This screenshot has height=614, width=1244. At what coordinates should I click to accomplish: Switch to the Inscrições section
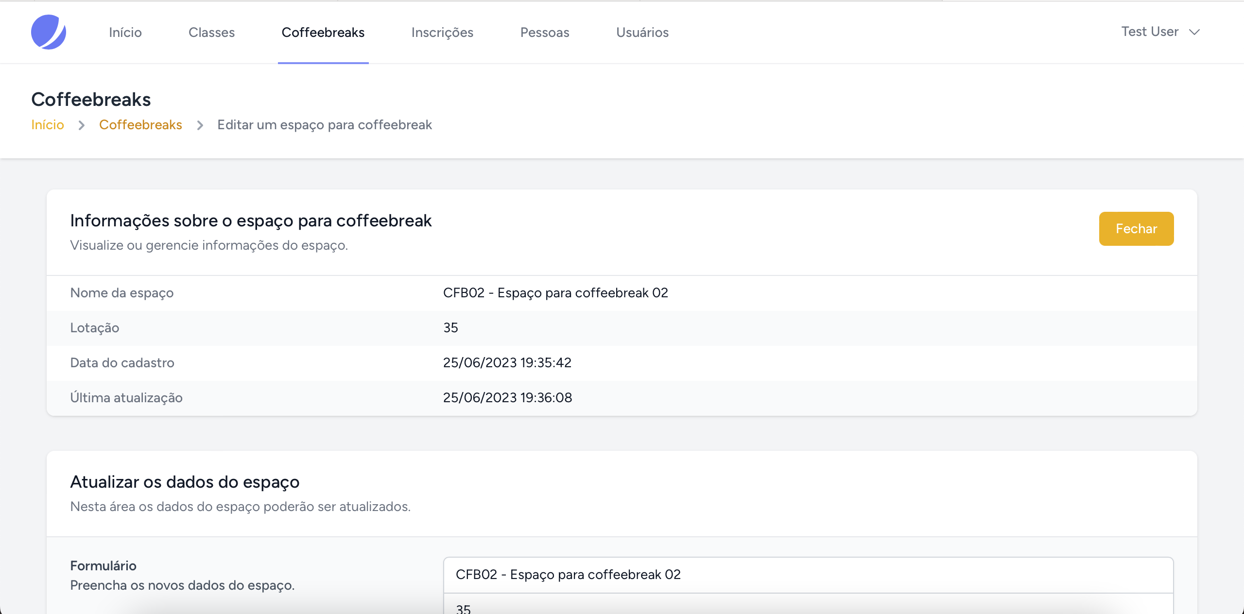coord(442,32)
